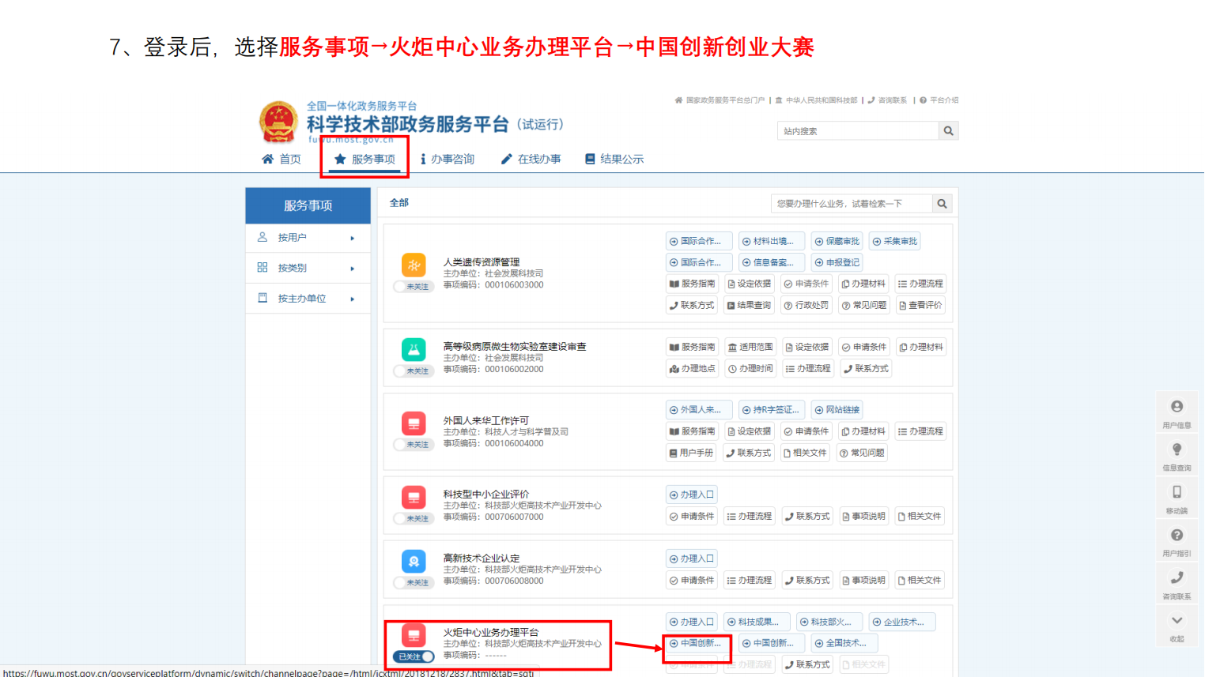Image resolution: width=1205 pixels, height=677 pixels.
Task: Click the blue badge icon of 高新技术企业认定
Action: (414, 561)
